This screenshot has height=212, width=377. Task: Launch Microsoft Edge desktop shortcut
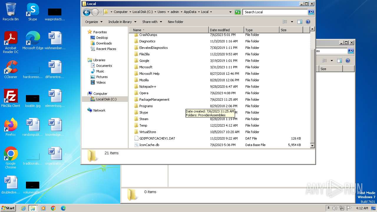(33, 40)
